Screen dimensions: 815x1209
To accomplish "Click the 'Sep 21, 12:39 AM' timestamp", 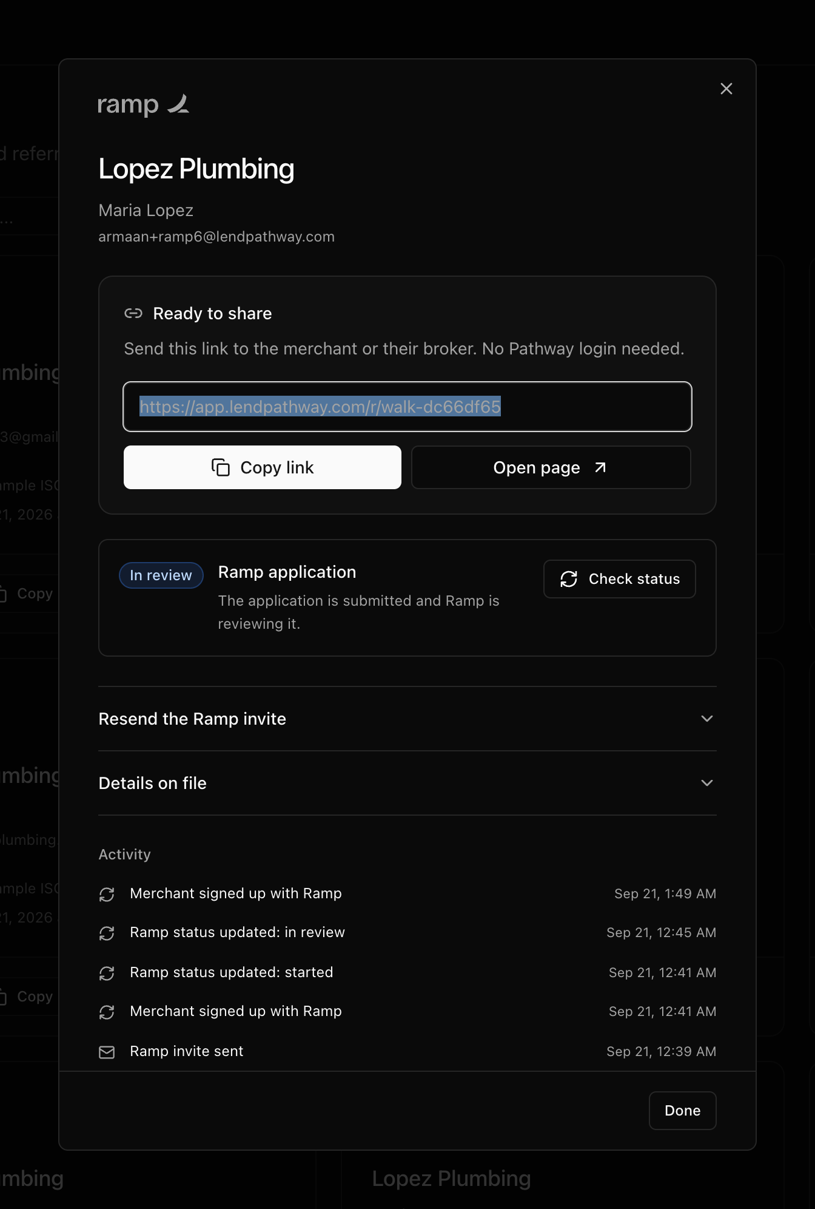I will (661, 1051).
